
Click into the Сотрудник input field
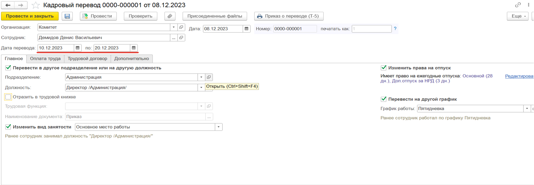coord(104,38)
